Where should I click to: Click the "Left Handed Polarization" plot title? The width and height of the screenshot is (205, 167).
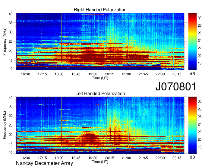click(x=100, y=93)
